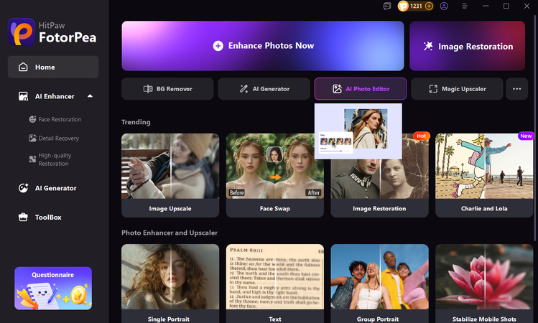Screen dimensions: 538x323
Task: Click the Detail Recovery image icon
Action: (x=32, y=139)
